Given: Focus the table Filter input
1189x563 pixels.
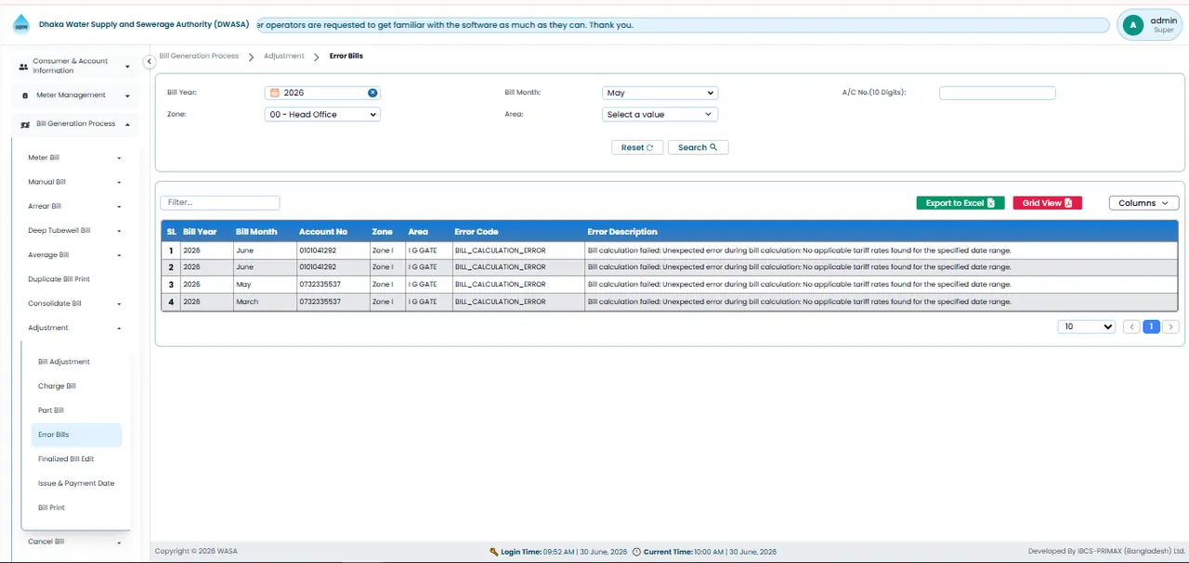Looking at the screenshot, I should (x=220, y=202).
